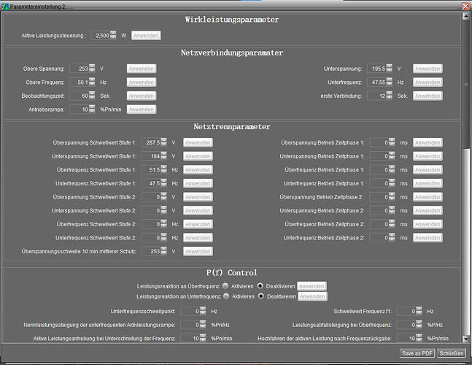Viewport: 472px width, 365px height.
Task: Apply Überspannung Schwellwert Stufe 2
Action: tap(198, 196)
